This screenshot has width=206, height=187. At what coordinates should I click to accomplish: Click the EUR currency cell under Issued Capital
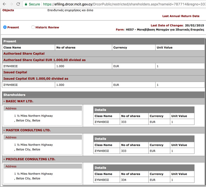134,85
